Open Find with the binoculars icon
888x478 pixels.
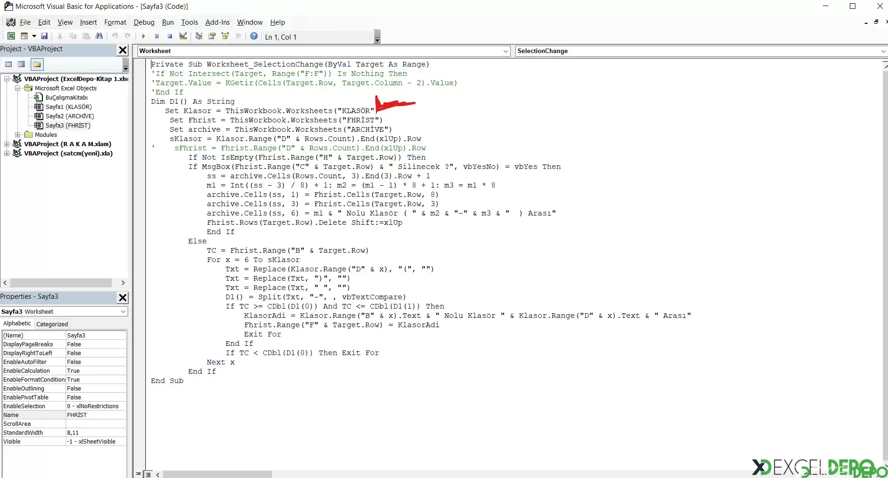tap(99, 36)
